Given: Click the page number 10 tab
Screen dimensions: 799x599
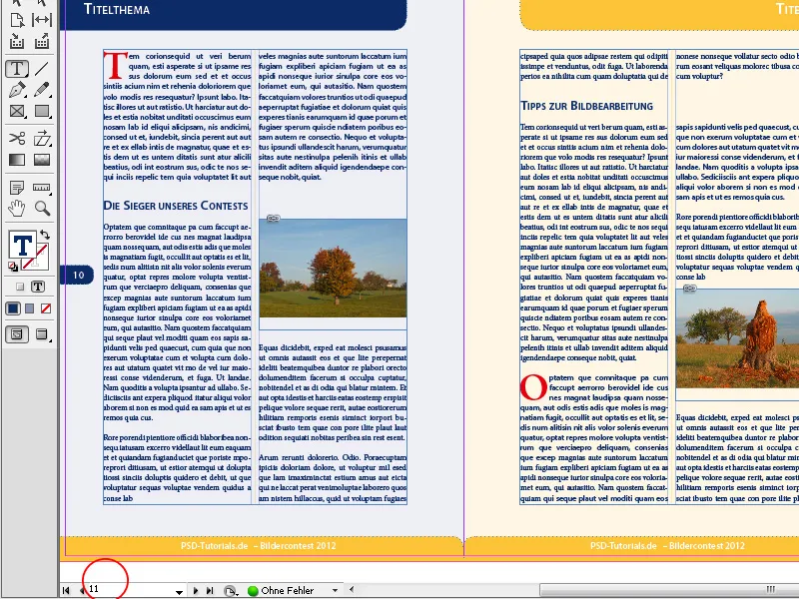Looking at the screenshot, I should [77, 276].
